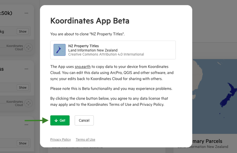
Task: Click the Creative Commons Attribution 4.0 license text
Action: point(106,54)
